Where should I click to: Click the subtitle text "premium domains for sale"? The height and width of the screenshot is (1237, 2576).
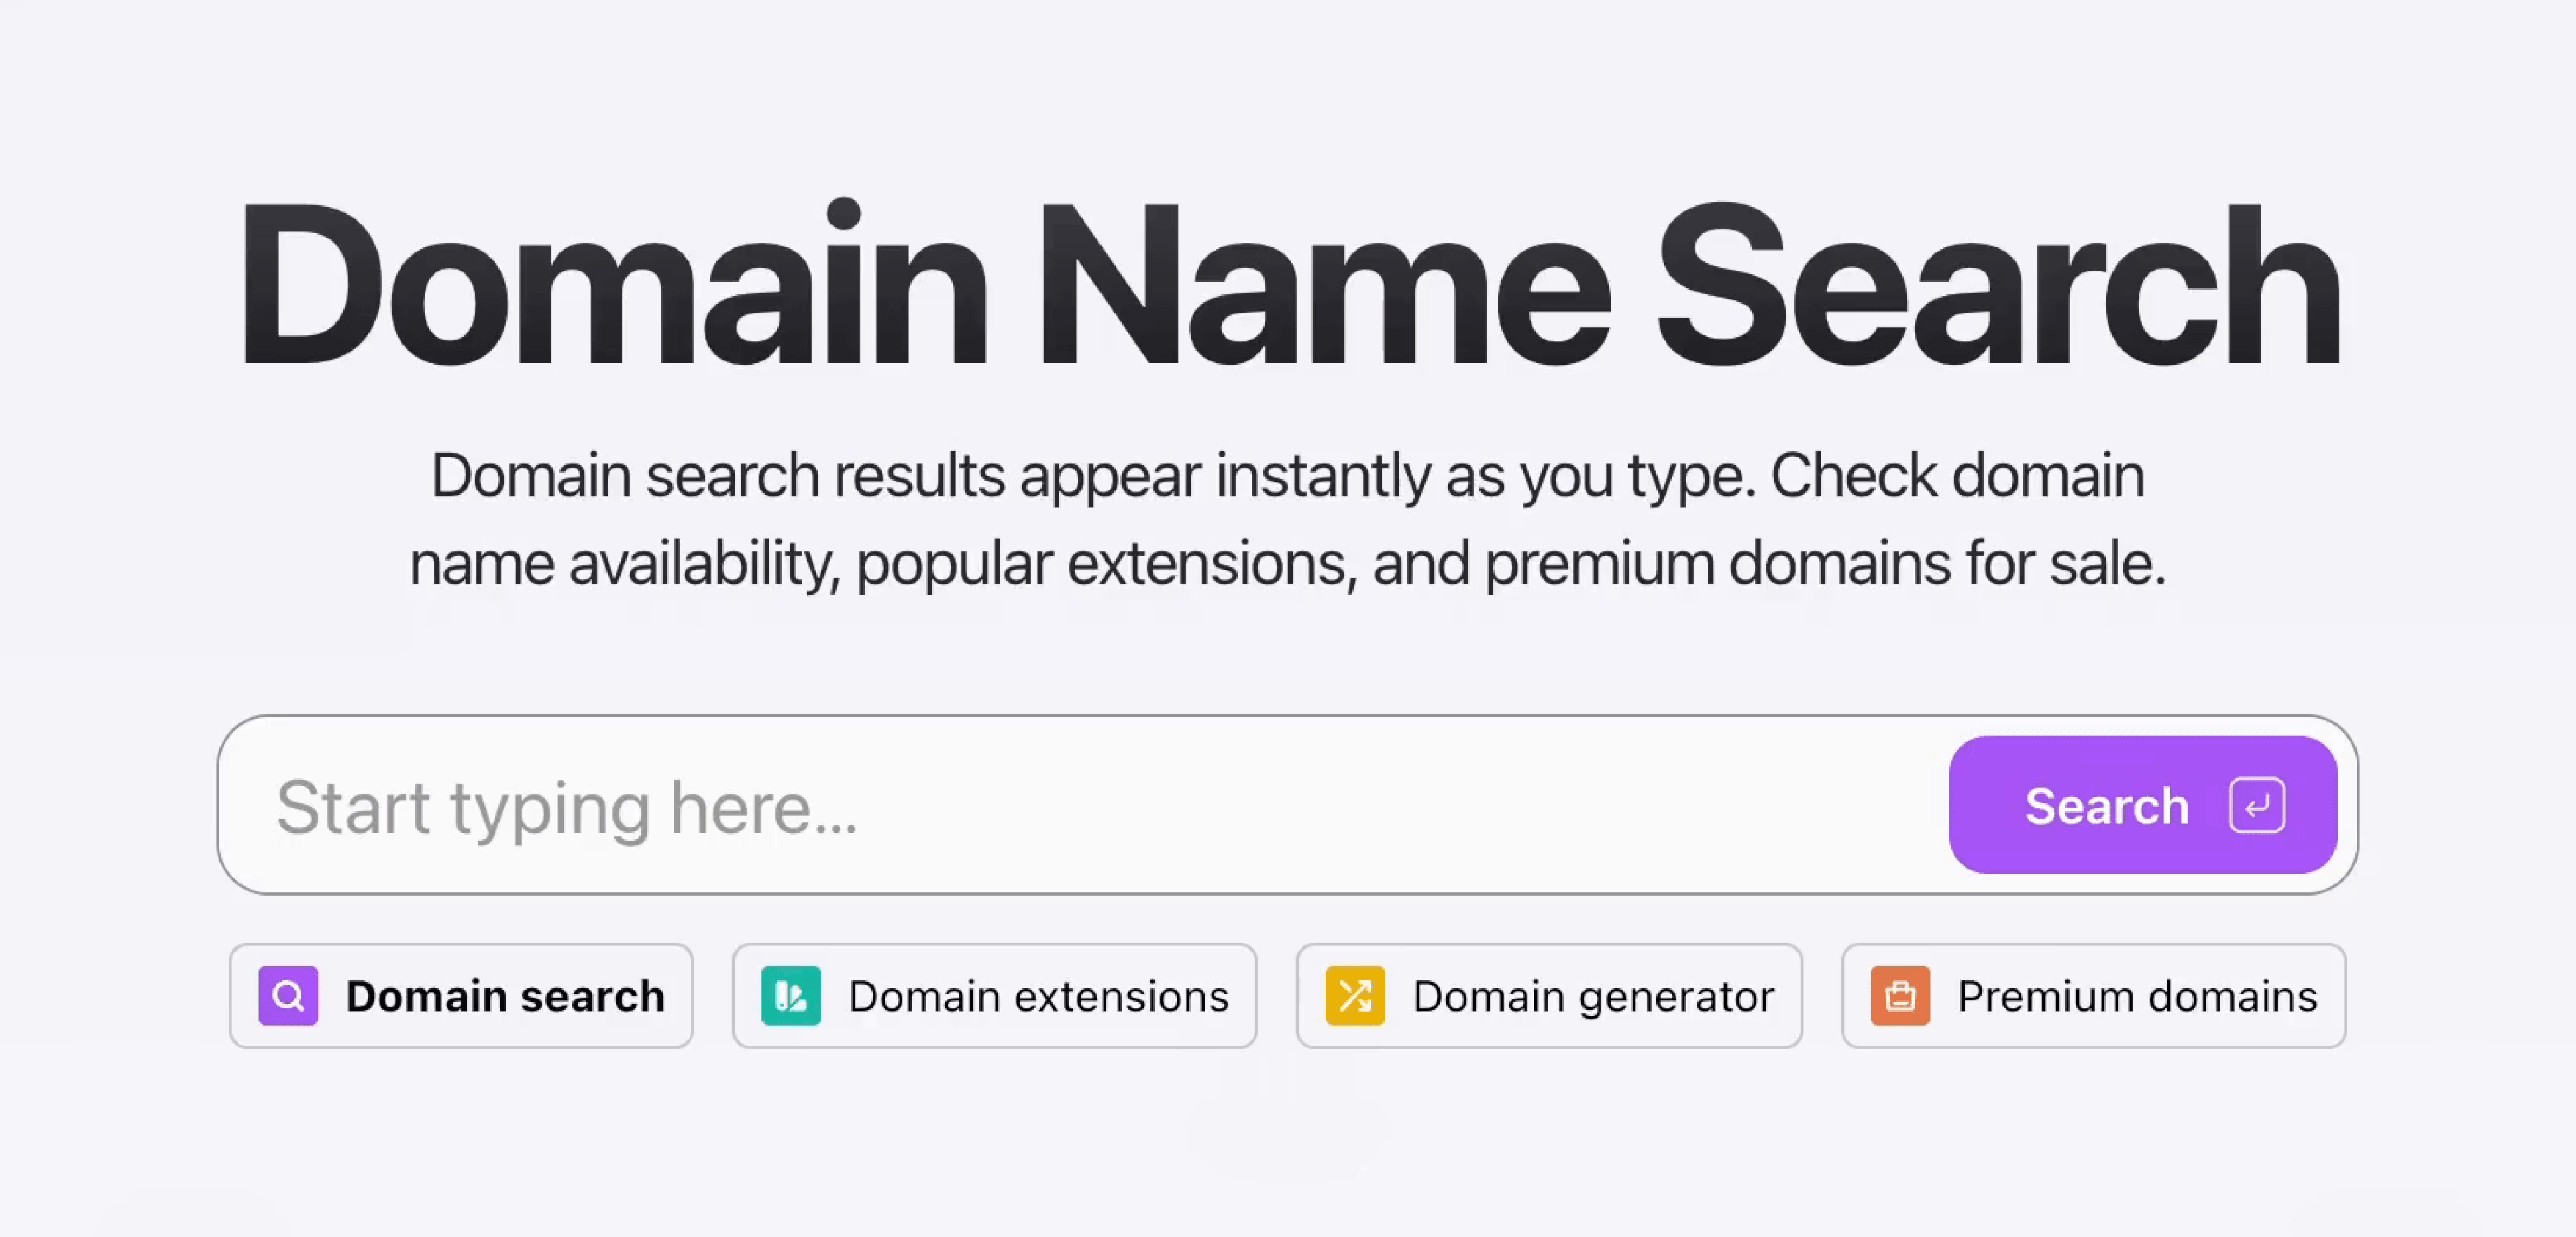tap(1824, 564)
